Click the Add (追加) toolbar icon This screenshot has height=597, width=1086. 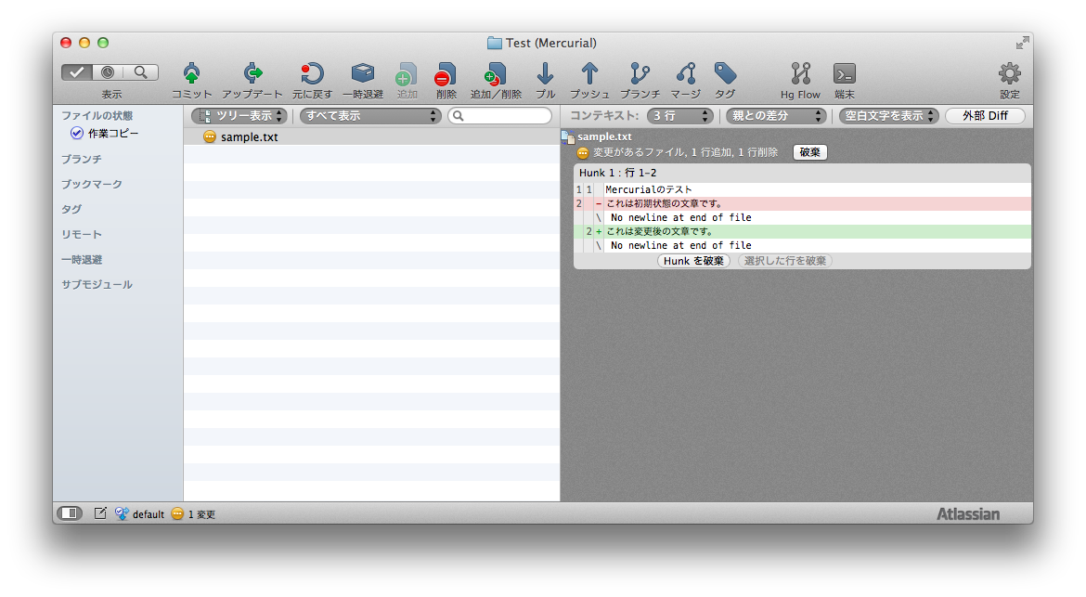coord(407,74)
